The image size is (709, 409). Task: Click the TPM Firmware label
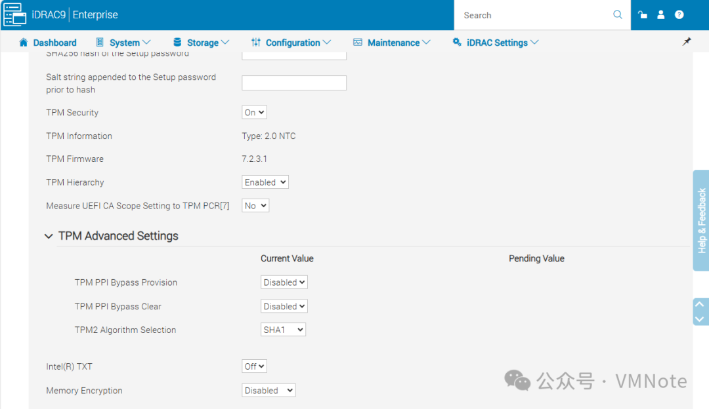(x=75, y=159)
